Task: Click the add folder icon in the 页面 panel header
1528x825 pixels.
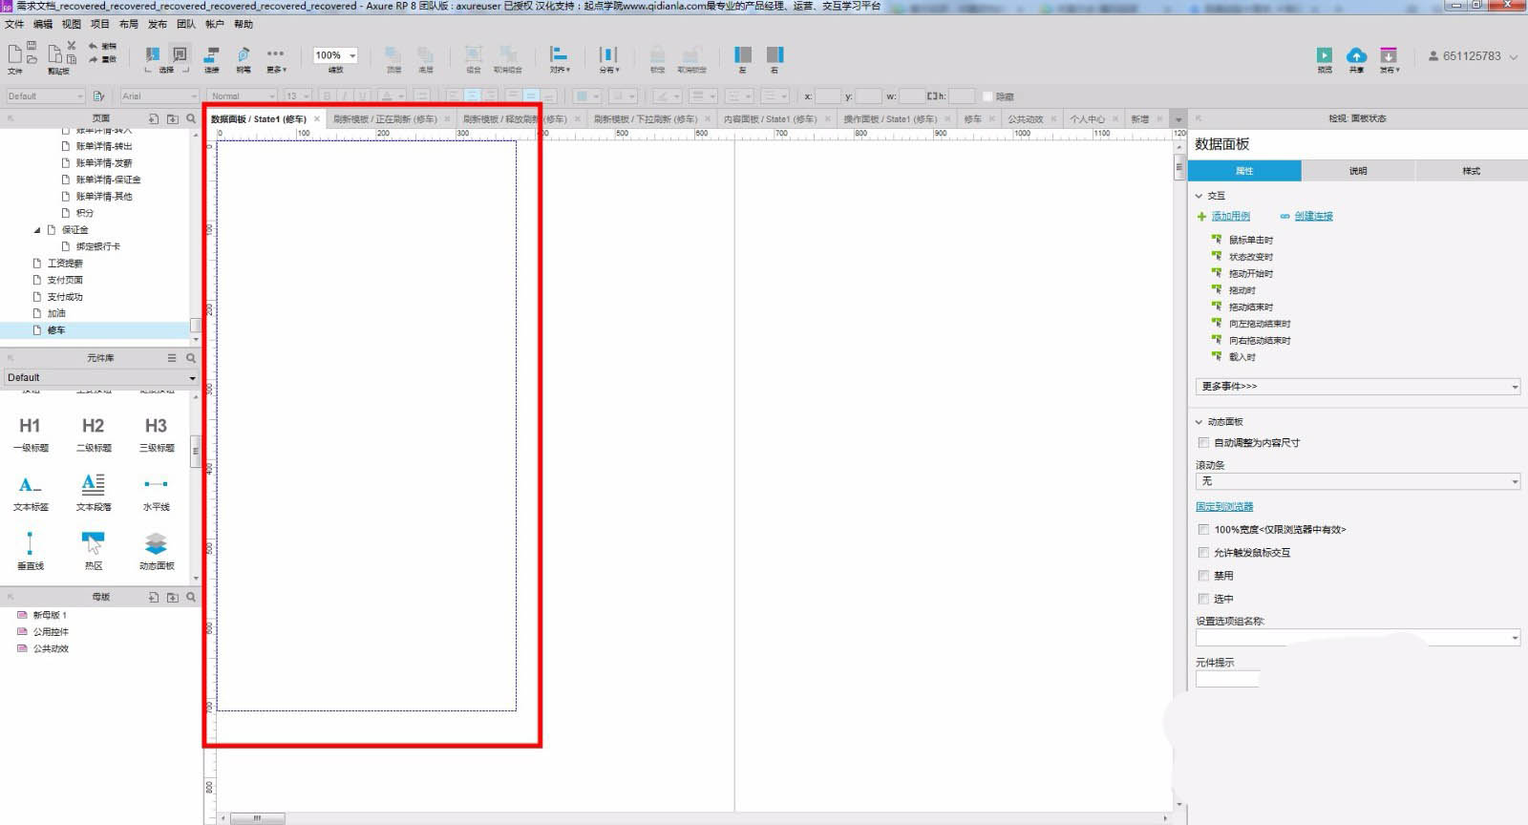Action: [172, 119]
